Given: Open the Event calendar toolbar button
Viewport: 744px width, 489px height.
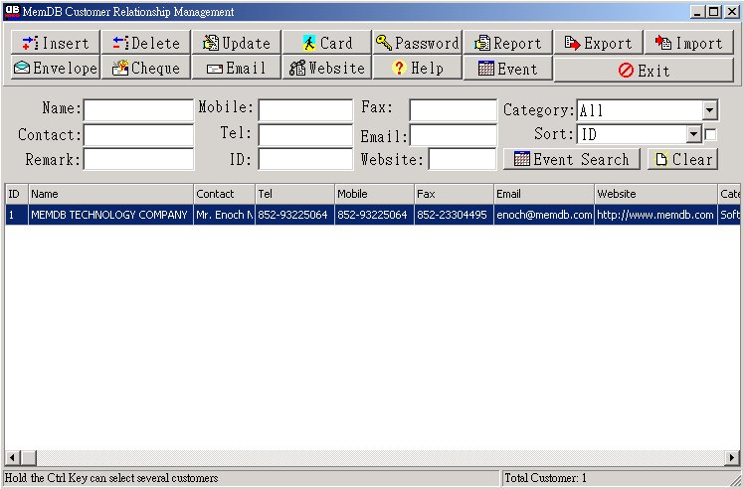Looking at the screenshot, I should [x=508, y=69].
